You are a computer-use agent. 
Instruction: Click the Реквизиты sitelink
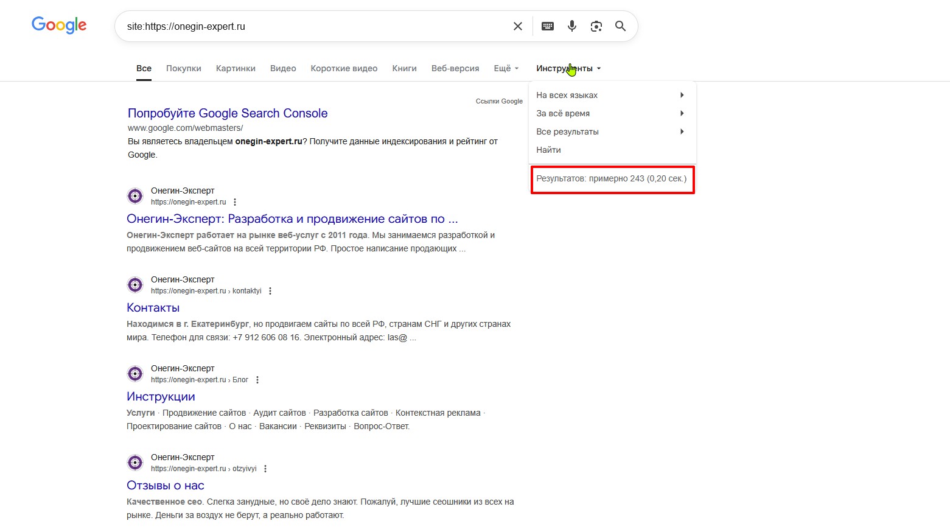click(x=325, y=426)
